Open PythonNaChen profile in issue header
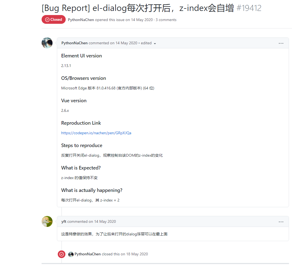 (x=81, y=20)
